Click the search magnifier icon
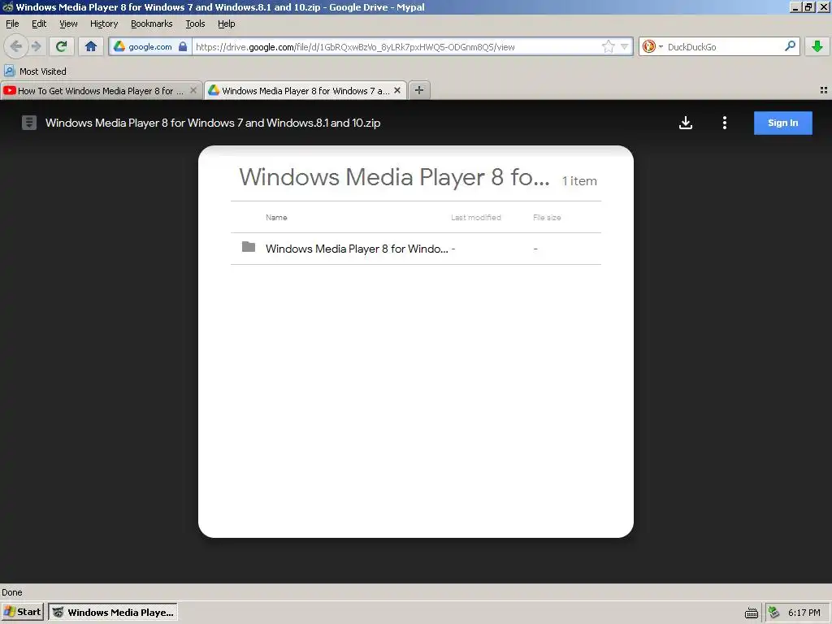The image size is (832, 624). [x=790, y=46]
